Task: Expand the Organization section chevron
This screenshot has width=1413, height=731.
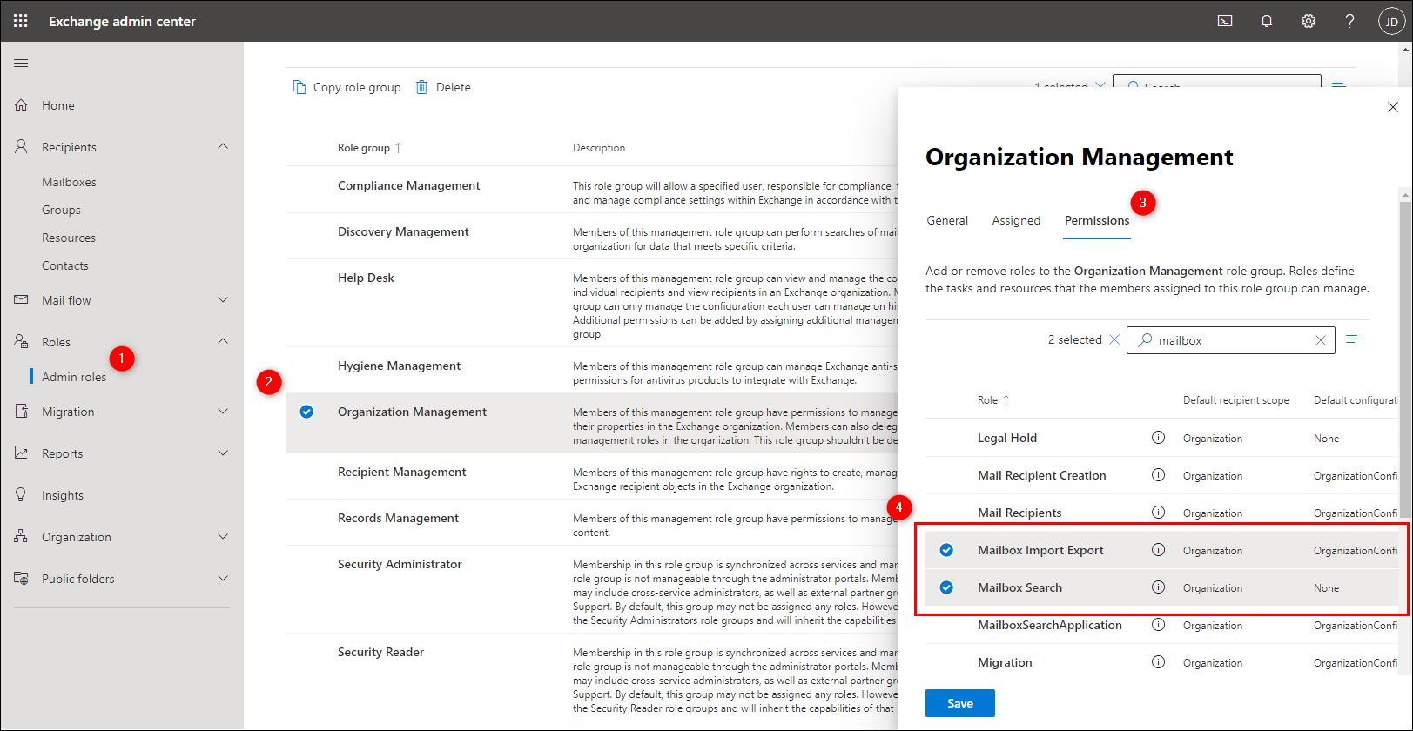Action: tap(223, 536)
